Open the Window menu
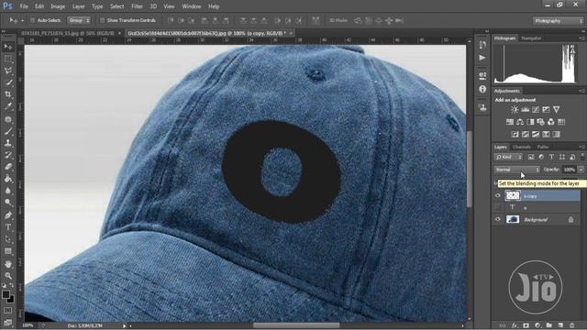Viewport: 587px width, 330px height. point(192,6)
